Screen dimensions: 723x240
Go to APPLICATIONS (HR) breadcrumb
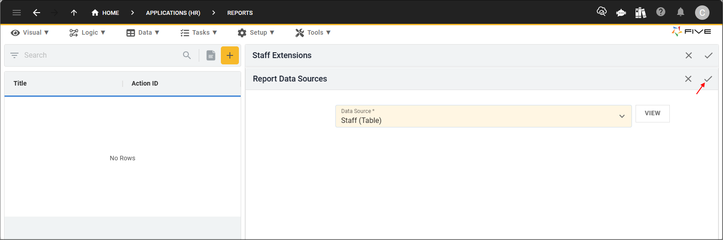[x=173, y=13]
